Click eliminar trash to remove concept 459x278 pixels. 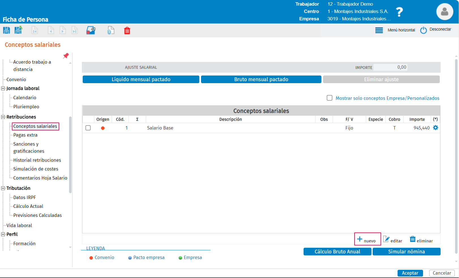tap(421, 240)
